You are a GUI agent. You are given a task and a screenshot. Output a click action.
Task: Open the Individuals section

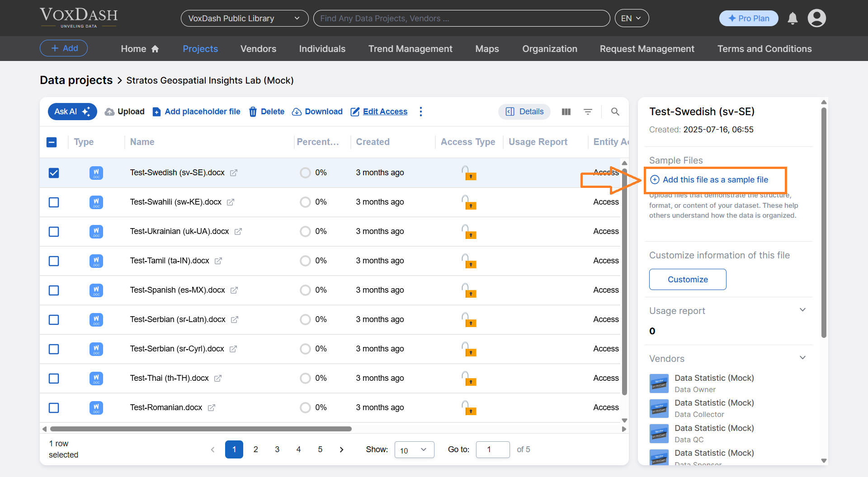click(x=322, y=48)
